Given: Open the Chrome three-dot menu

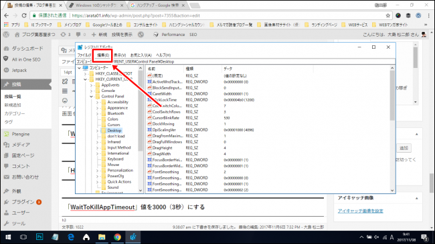Looking at the screenshot, I should click(x=429, y=15).
